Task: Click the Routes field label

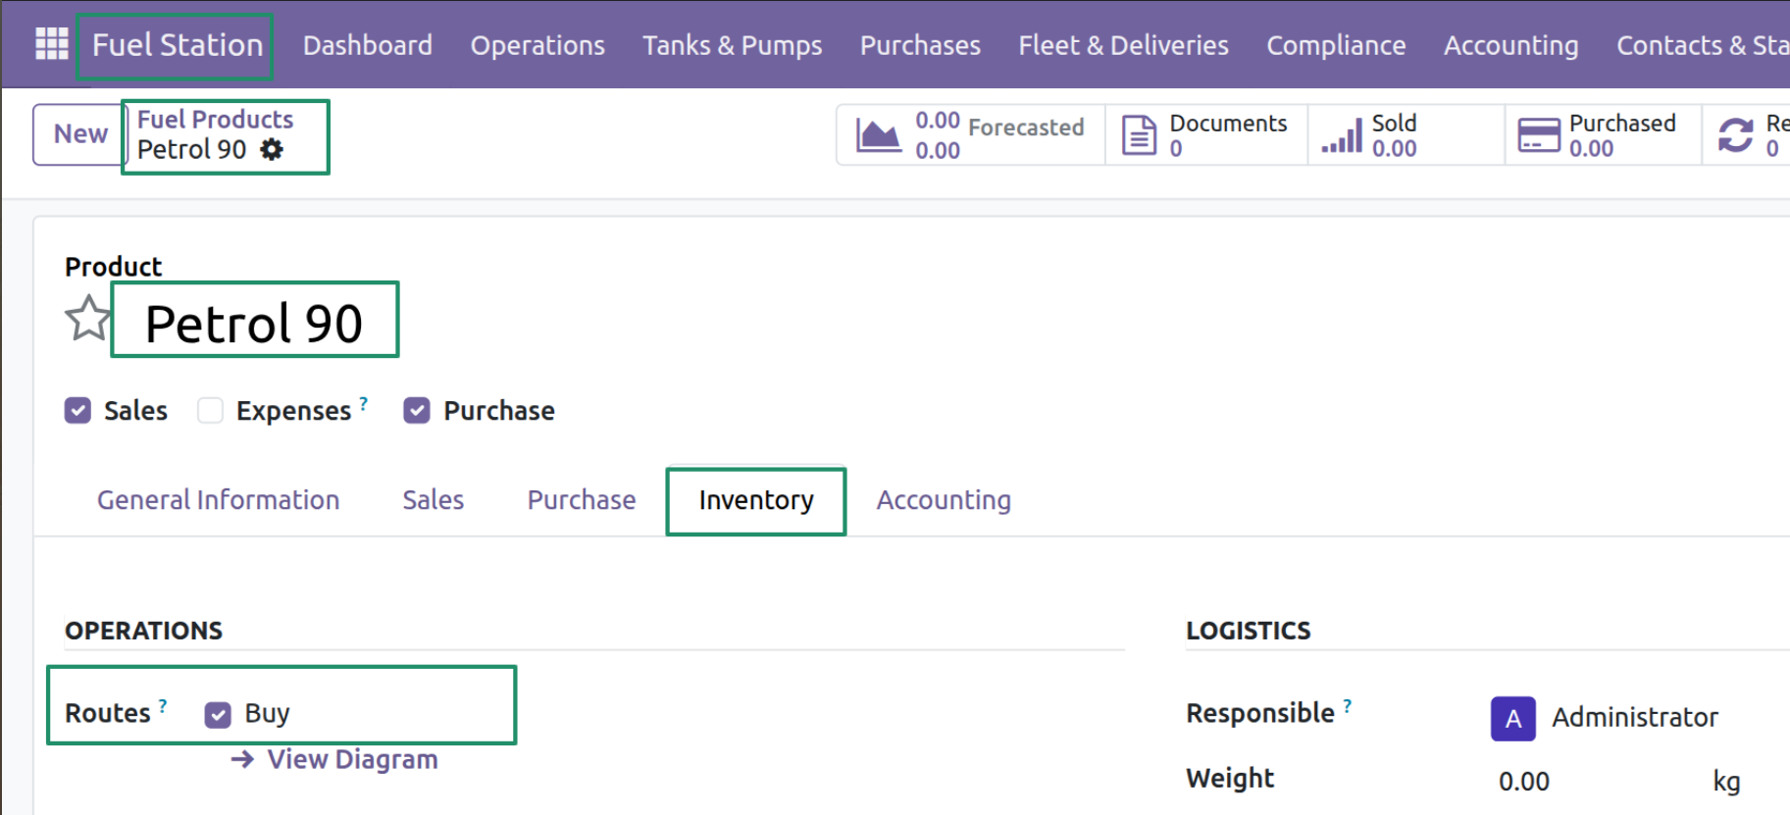Action: point(108,713)
